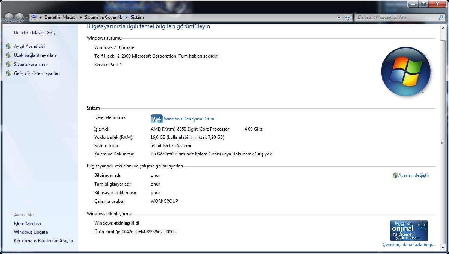Click the Telif Hakkı copyright line
Image resolution: width=449 pixels, height=254 pixels.
click(x=156, y=56)
